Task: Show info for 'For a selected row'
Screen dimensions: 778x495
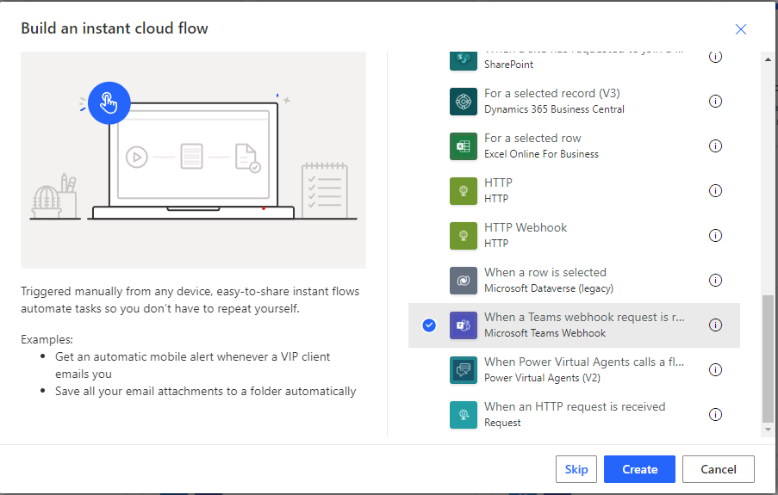Action: [x=715, y=145]
